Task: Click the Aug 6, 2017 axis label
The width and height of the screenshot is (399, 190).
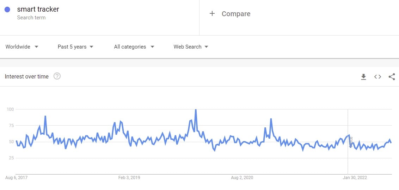Action: tap(16, 178)
